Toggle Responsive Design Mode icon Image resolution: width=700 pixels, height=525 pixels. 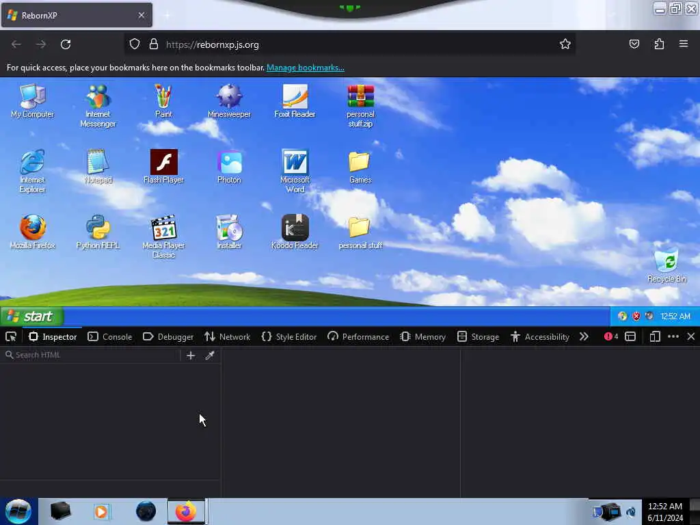tap(655, 336)
